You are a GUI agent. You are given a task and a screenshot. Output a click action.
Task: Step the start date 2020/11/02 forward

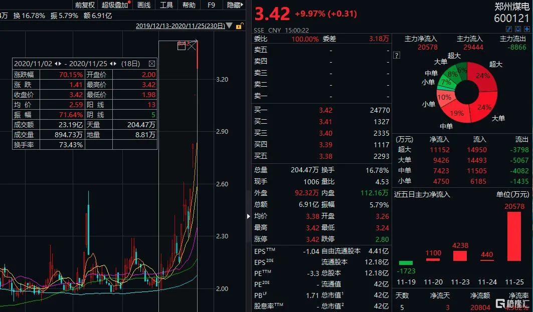pyautogui.click(x=60, y=64)
